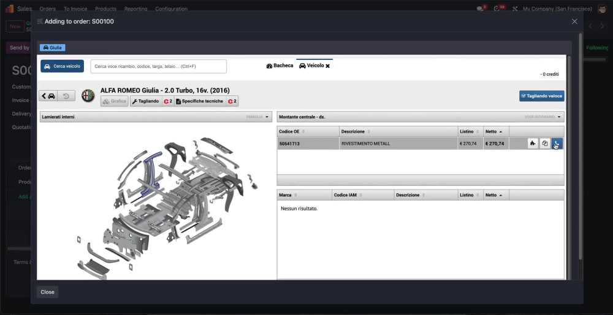The height and width of the screenshot is (315, 613).
Task: Click the bold € 270,74 Netto price
Action: (x=495, y=144)
